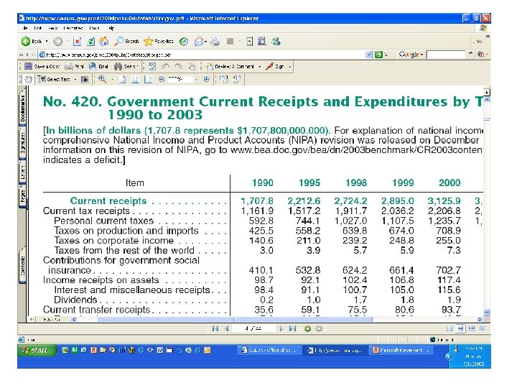
Task: Click the Taxes on corporate income row label
Action: click(x=114, y=241)
